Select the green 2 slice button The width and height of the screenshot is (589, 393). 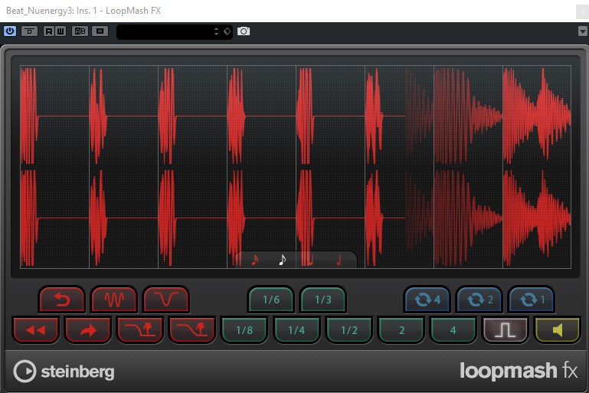click(x=401, y=330)
